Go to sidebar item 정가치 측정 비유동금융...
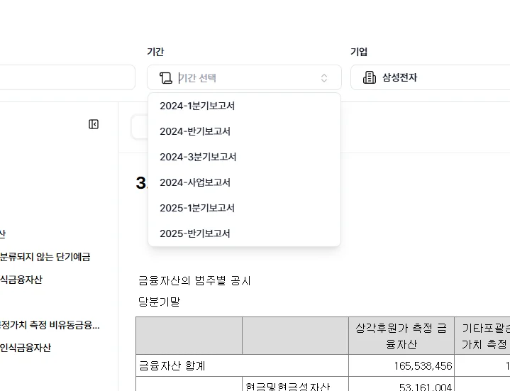This screenshot has height=391, width=510. coord(50,325)
